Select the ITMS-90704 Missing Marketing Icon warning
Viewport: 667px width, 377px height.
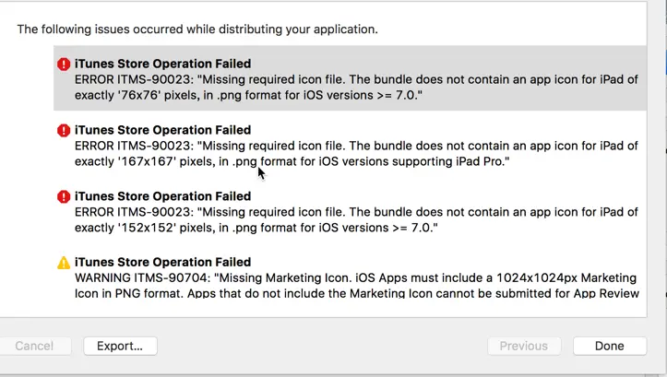tap(350, 277)
